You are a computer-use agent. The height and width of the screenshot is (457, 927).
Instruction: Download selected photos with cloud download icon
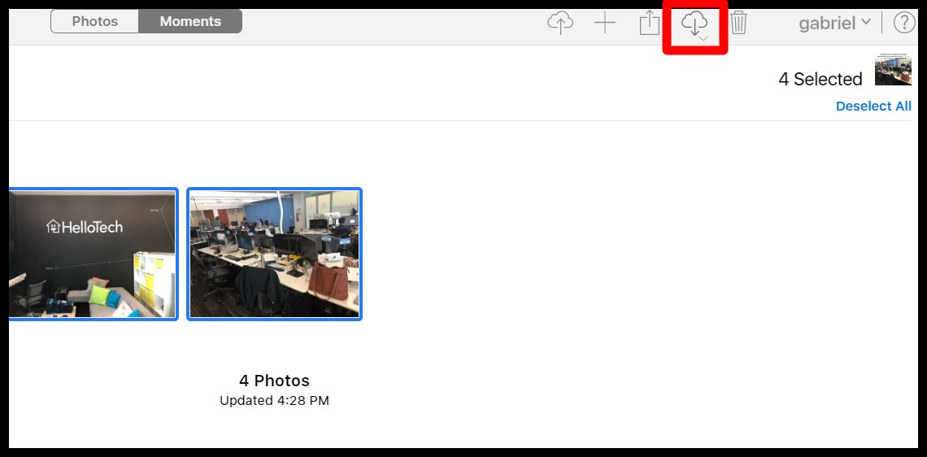coord(694,22)
